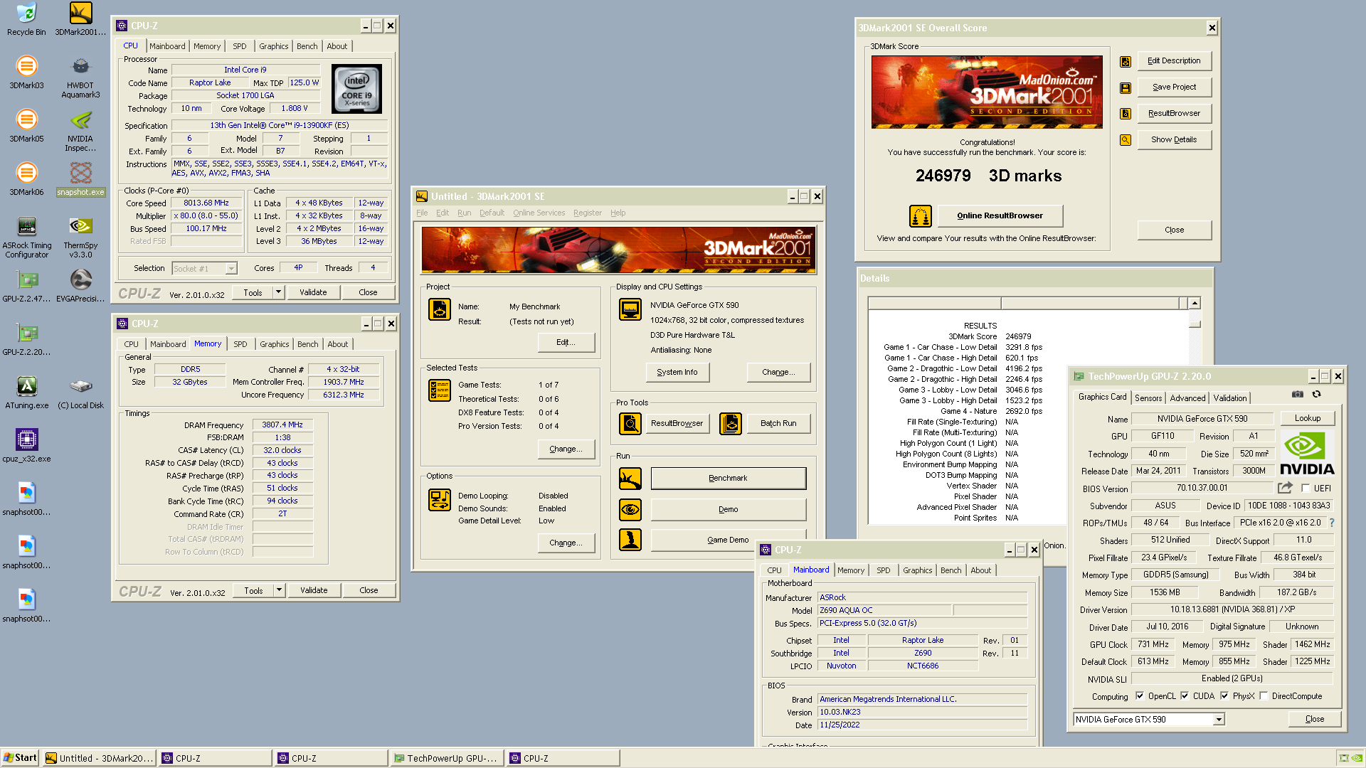The width and height of the screenshot is (1366, 768).
Task: Switch to TechPowerUp GPU-Z taskbar button
Action: 447,758
